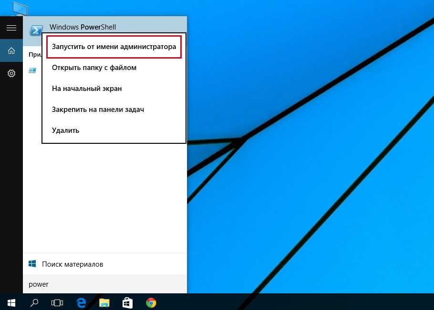This screenshot has width=434, height=310.
Task: Open the Windows Start button
Action: 11,302
